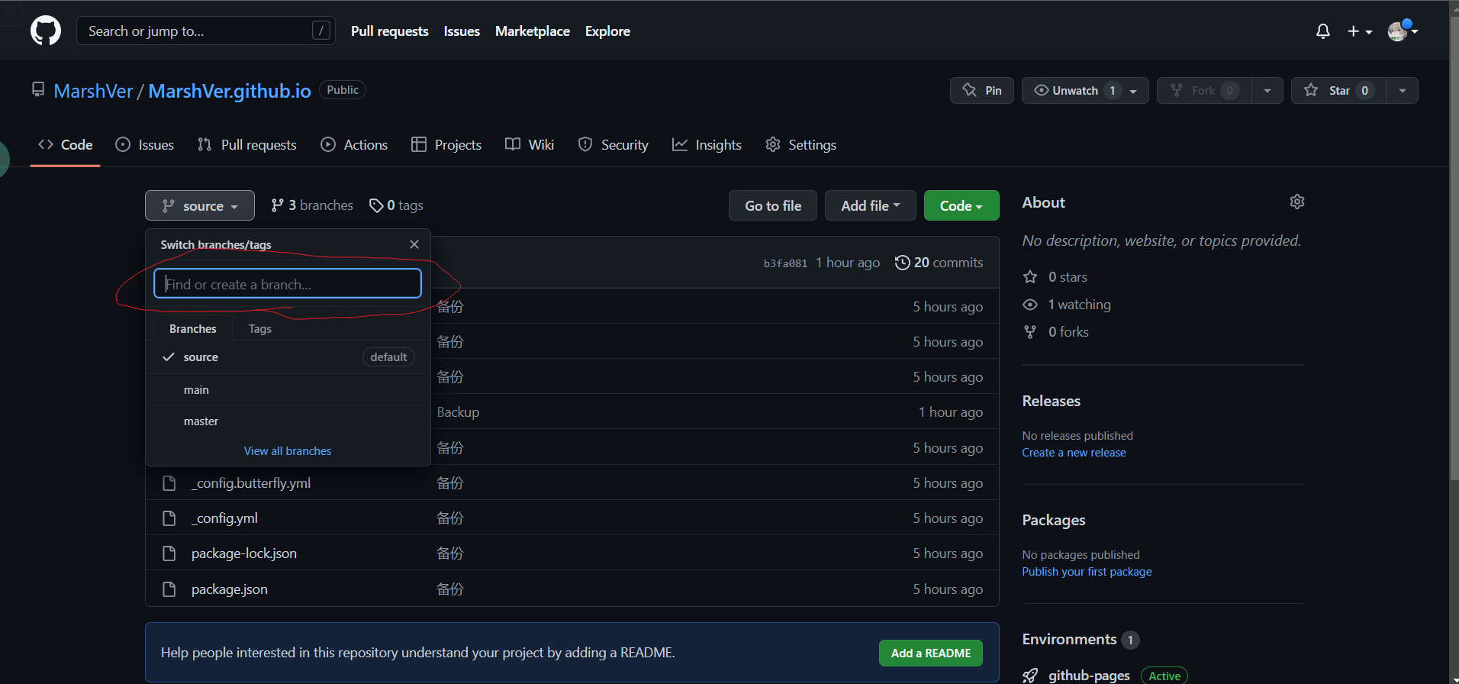The height and width of the screenshot is (684, 1459).
Task: Open repository Settings tab
Action: [801, 145]
